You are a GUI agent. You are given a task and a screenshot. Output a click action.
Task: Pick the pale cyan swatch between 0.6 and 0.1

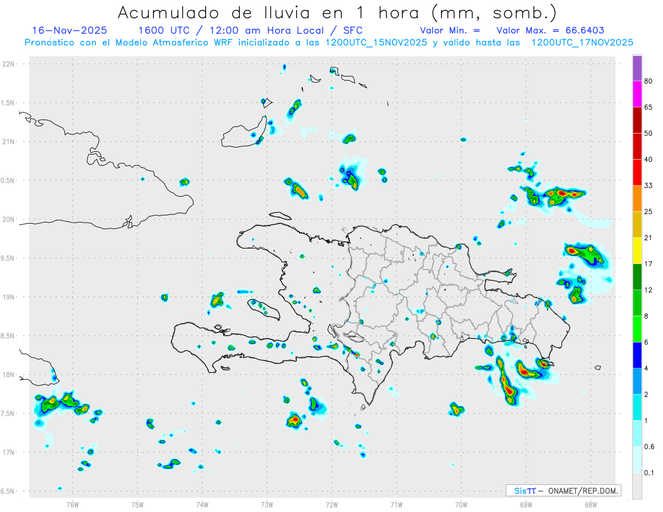tap(638, 460)
